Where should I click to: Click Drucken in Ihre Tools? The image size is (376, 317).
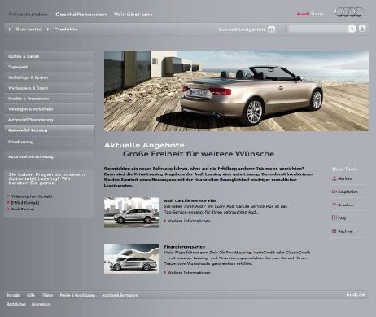[x=346, y=205]
